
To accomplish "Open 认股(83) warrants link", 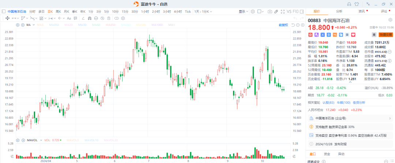I will pos(328,103).
